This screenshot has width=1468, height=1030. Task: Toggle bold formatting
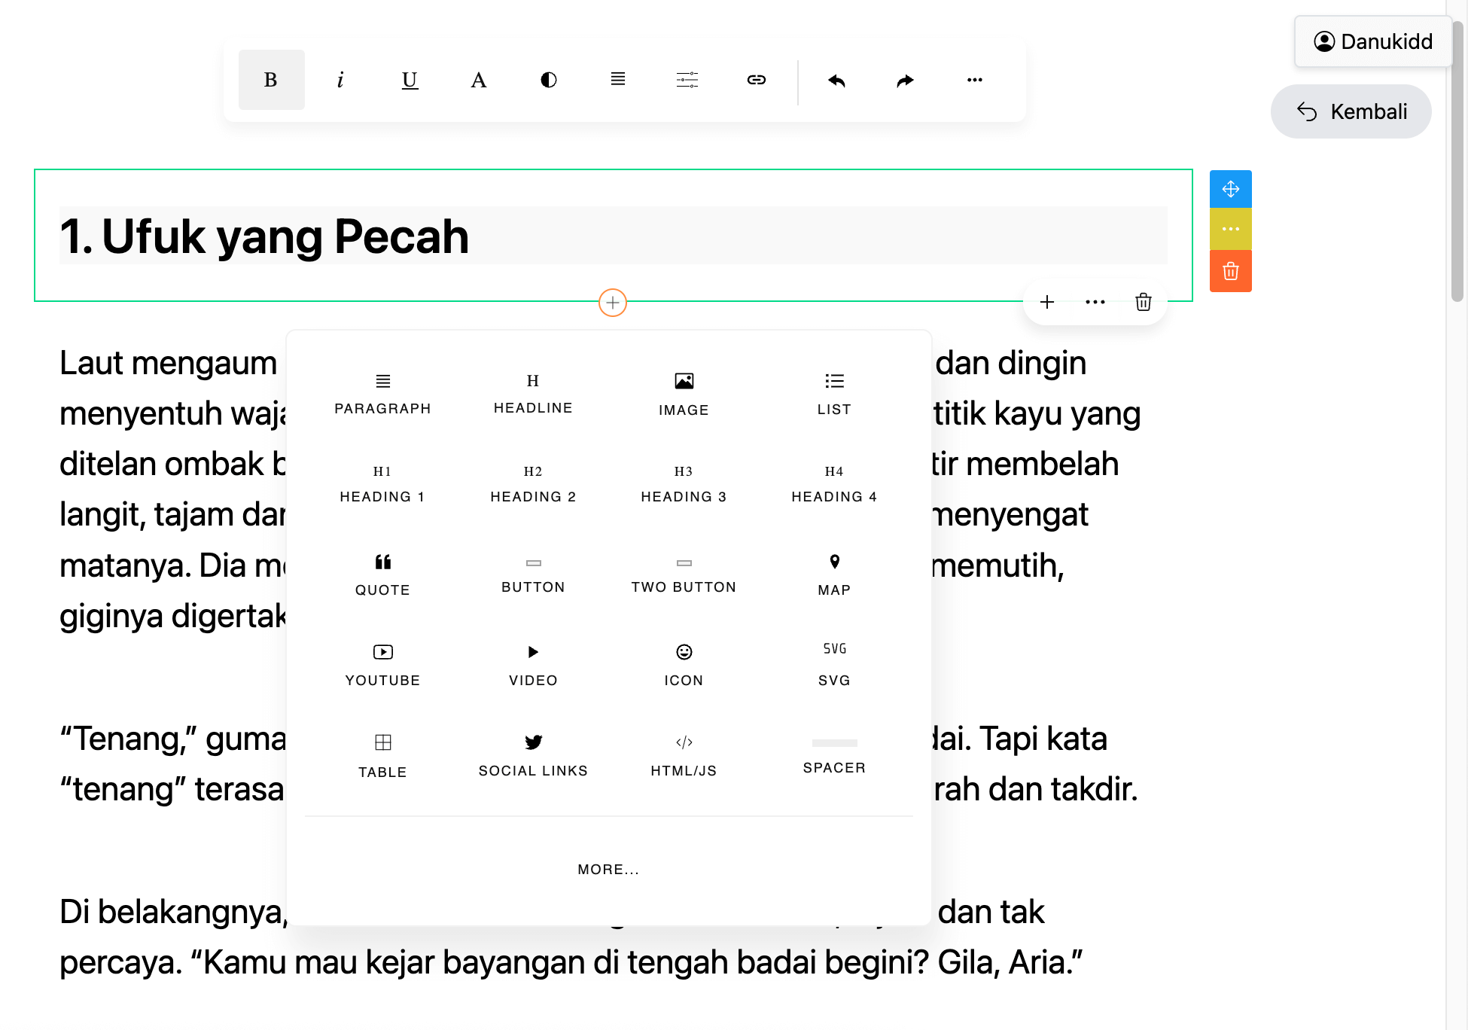[270, 80]
